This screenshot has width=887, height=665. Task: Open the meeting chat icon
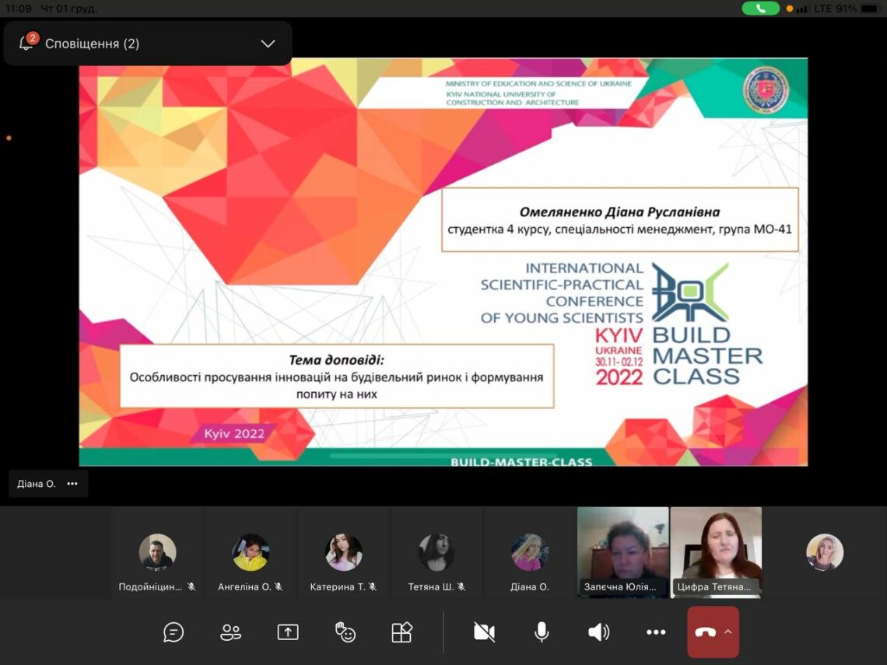click(173, 632)
